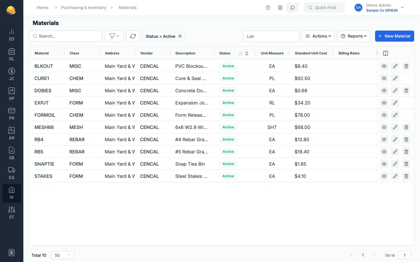Open the AR sidebar module
This screenshot has height=262, width=420.
point(12,134)
